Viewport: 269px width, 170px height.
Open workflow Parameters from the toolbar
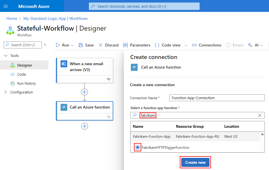click(125, 45)
